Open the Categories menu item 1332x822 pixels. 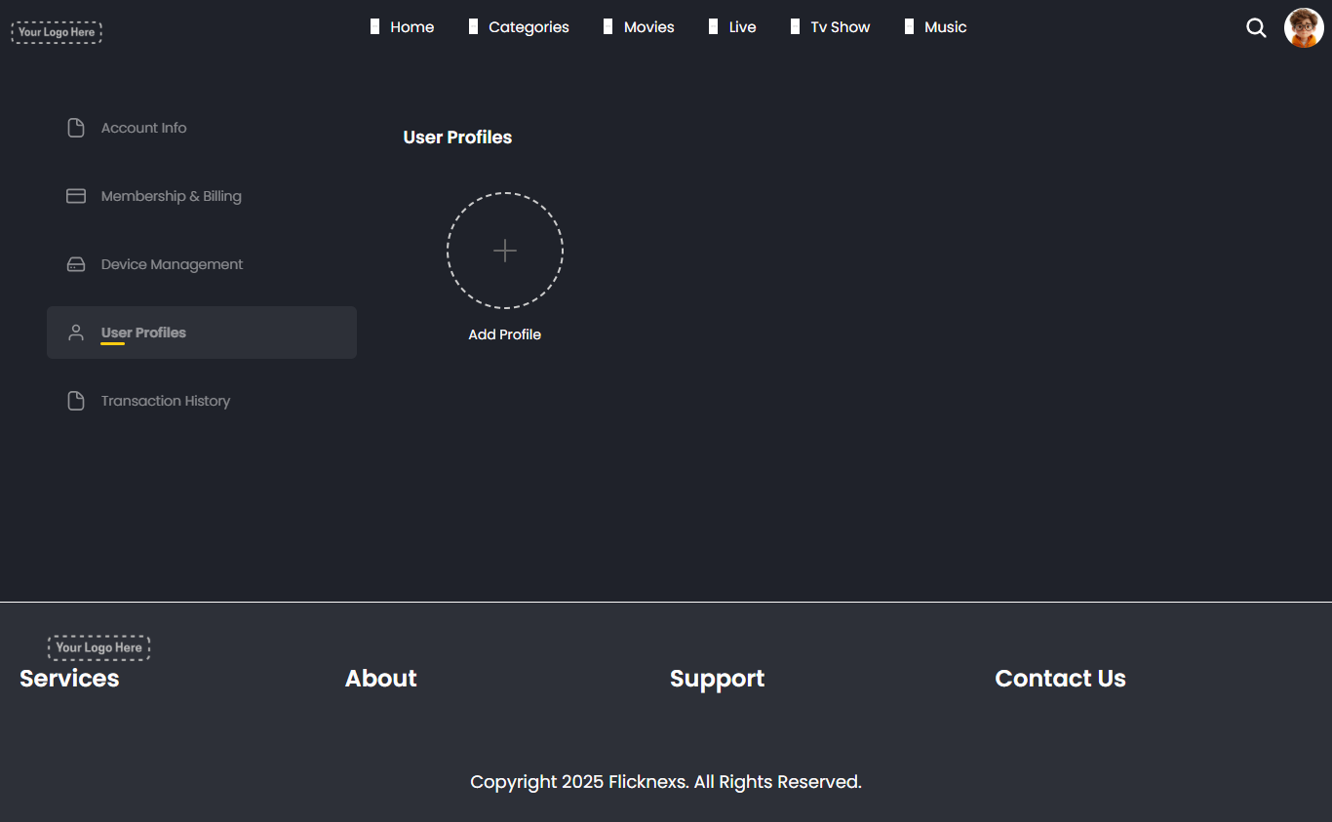[529, 27]
